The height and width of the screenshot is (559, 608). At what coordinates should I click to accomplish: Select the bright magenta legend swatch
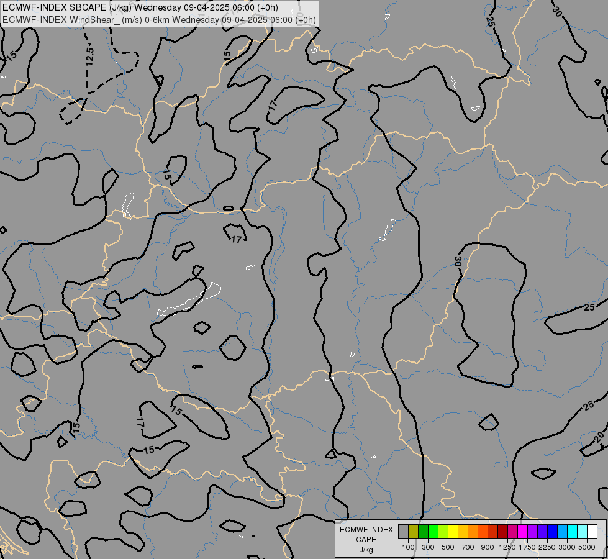[x=523, y=532]
